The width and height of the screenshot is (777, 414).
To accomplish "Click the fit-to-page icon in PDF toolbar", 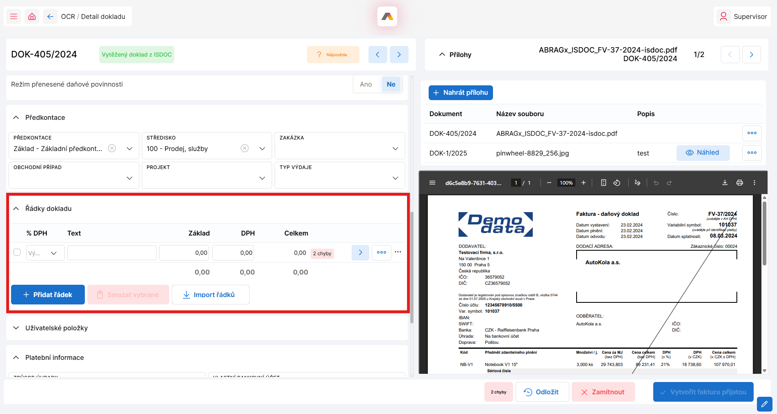I will (604, 183).
